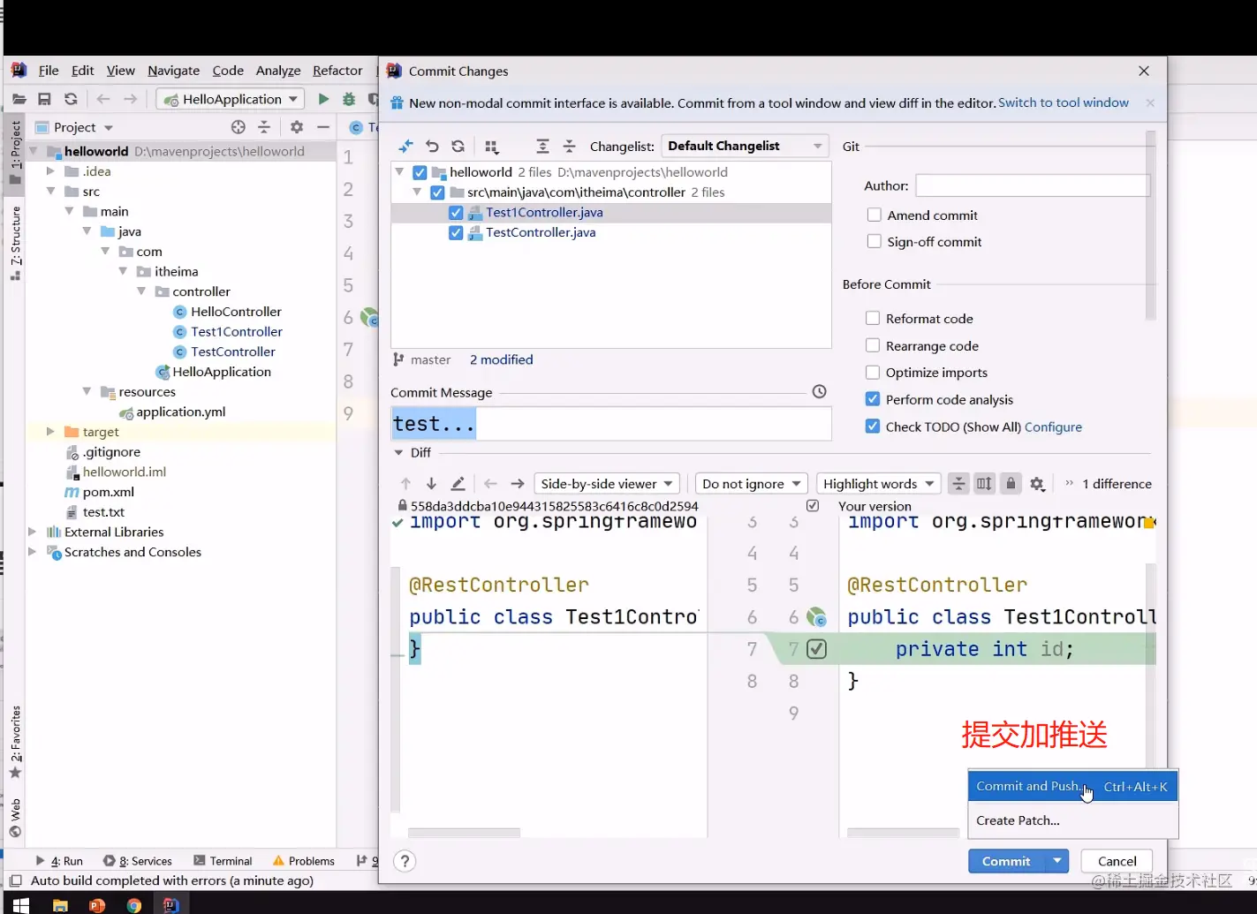The width and height of the screenshot is (1257, 914).
Task: Jump to next difference arrow in Diff
Action: tap(431, 484)
